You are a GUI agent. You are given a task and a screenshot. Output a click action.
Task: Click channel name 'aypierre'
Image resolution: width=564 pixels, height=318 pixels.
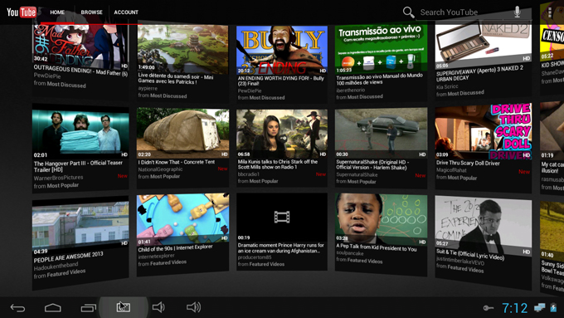tap(148, 88)
